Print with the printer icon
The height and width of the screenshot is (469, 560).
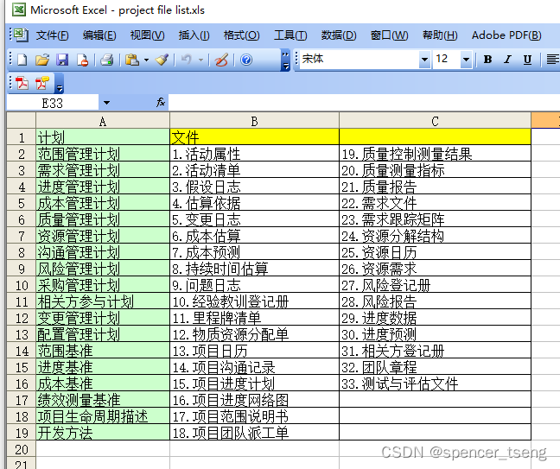(x=107, y=60)
